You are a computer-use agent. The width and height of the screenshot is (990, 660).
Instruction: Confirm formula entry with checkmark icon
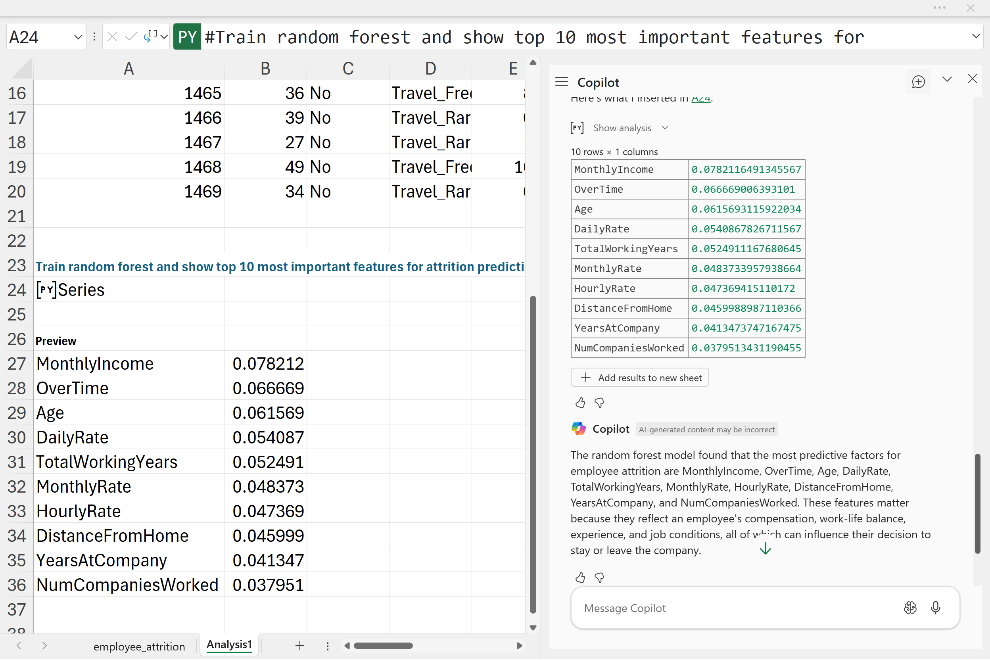pos(131,37)
